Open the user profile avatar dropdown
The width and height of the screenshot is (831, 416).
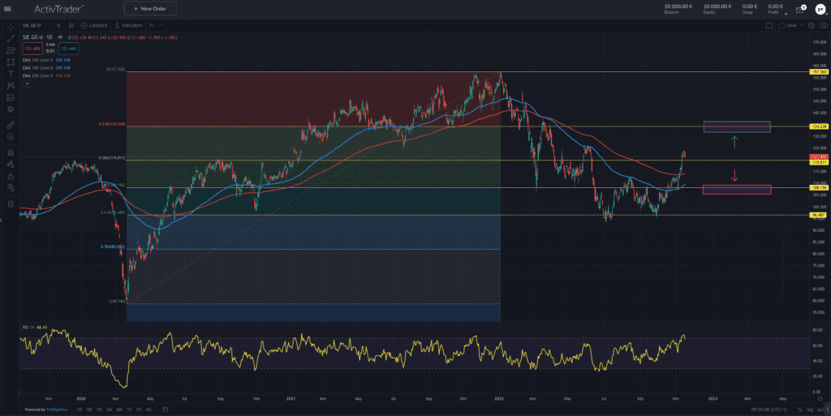pos(820,8)
